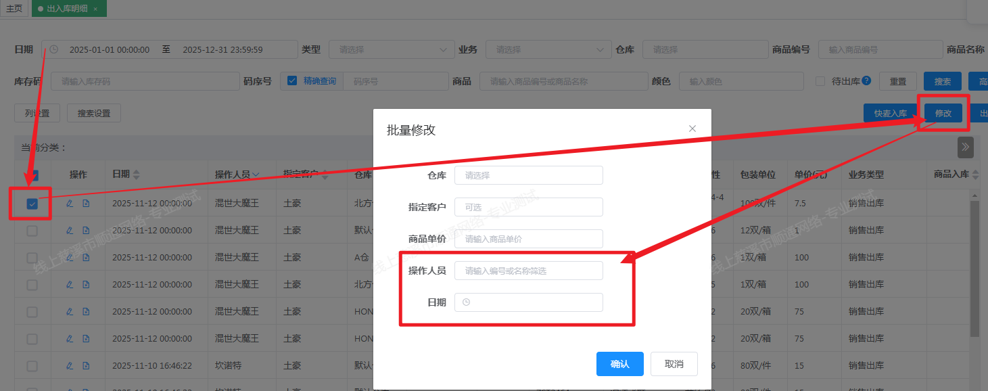Click the clock icon in the date range filter
The width and height of the screenshot is (988, 391).
tap(54, 49)
